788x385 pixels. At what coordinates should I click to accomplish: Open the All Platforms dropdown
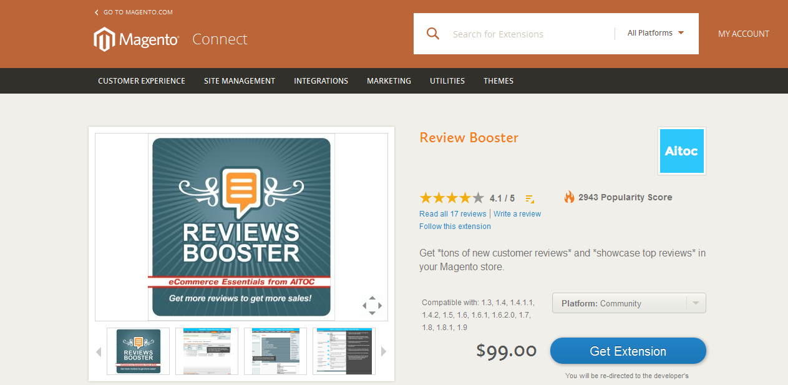[x=656, y=33]
